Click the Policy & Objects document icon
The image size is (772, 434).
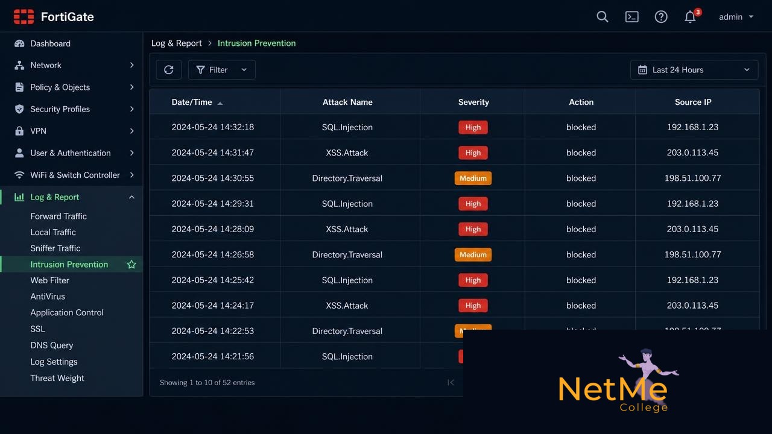pyautogui.click(x=19, y=87)
